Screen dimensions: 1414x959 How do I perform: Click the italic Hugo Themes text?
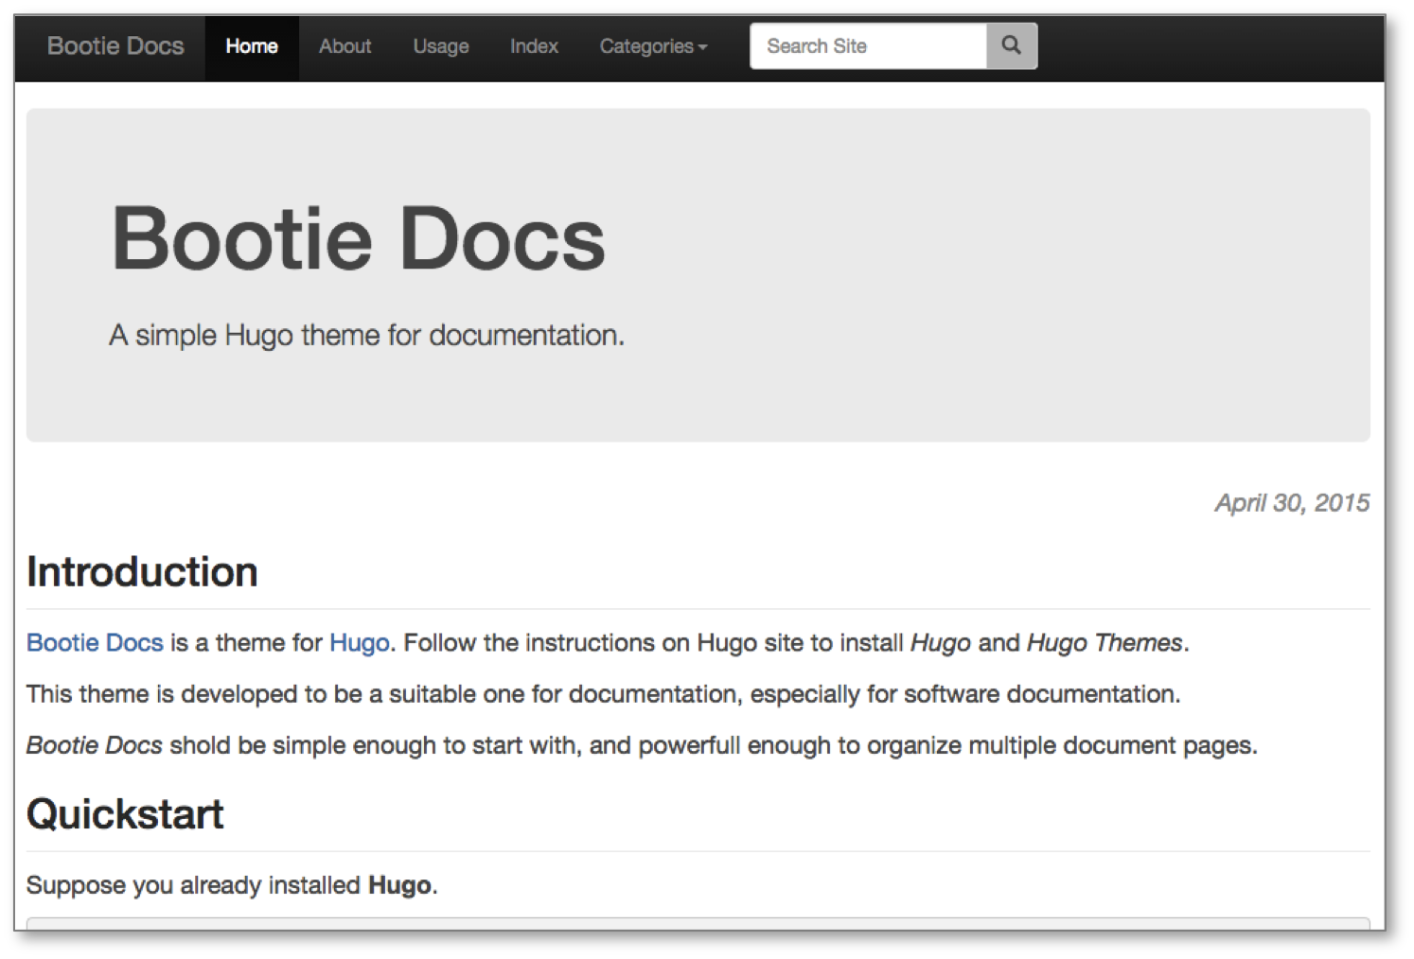pos(1105,642)
